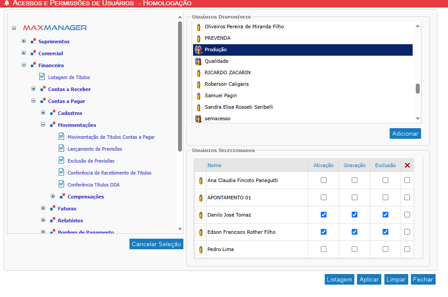The height and width of the screenshot is (297, 448).
Task: Click the red X delete column icon
Action: pos(407,165)
